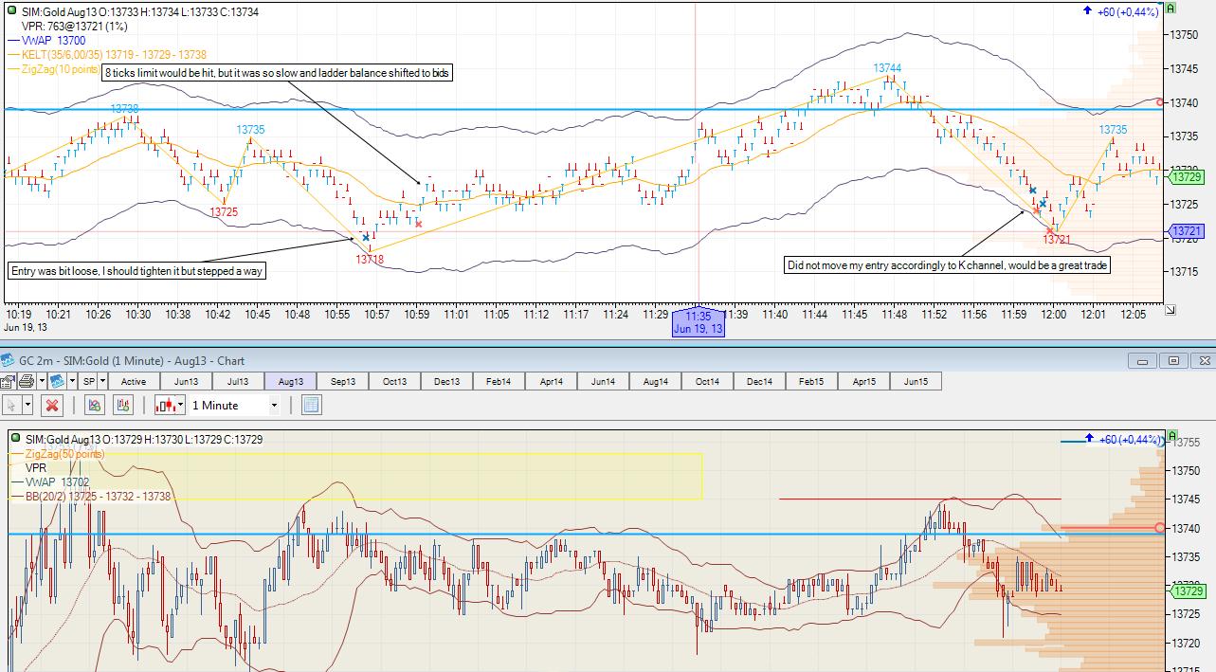Viewport: 1216px width, 672px height.
Task: Click the 13718 ZigZag low label
Action: pyautogui.click(x=370, y=260)
